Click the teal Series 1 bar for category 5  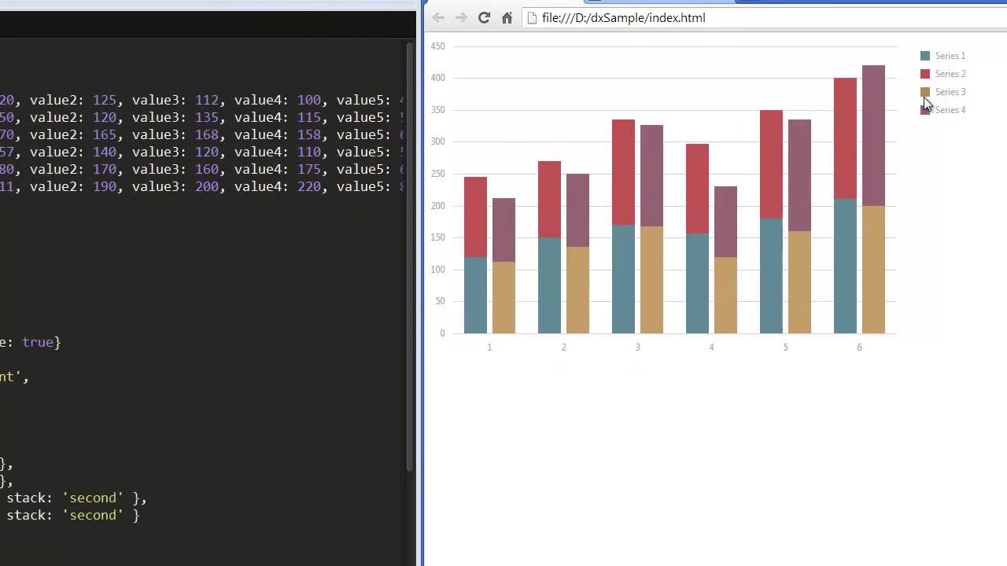771,276
